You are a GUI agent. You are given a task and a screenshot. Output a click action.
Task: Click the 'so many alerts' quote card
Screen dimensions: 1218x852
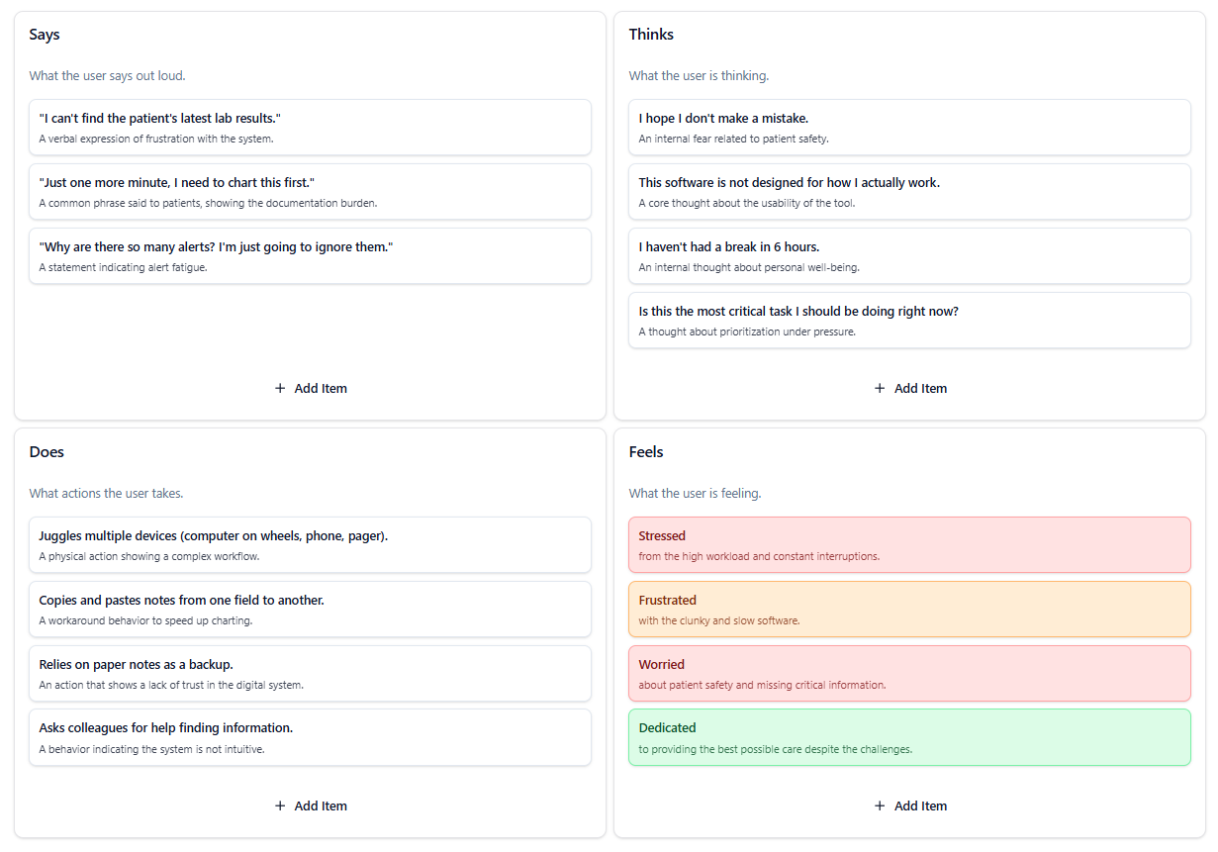[x=310, y=256]
